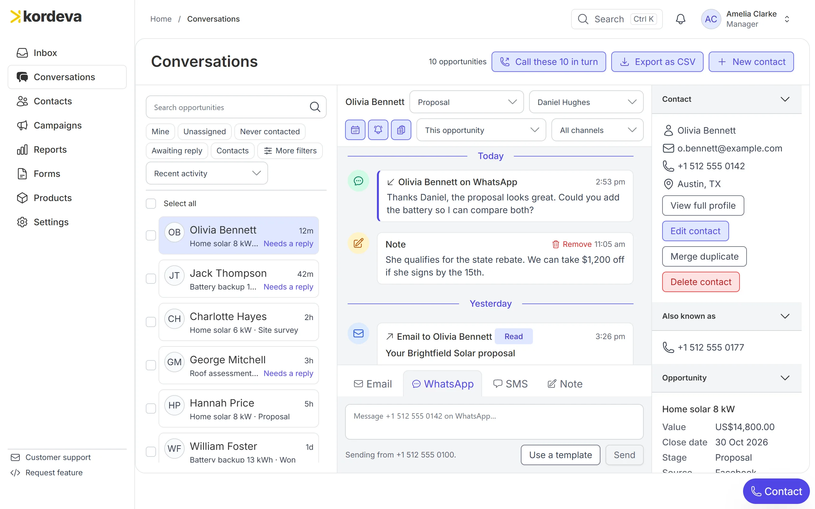Switch to the Email compose tab
815x509 pixels.
tap(372, 384)
